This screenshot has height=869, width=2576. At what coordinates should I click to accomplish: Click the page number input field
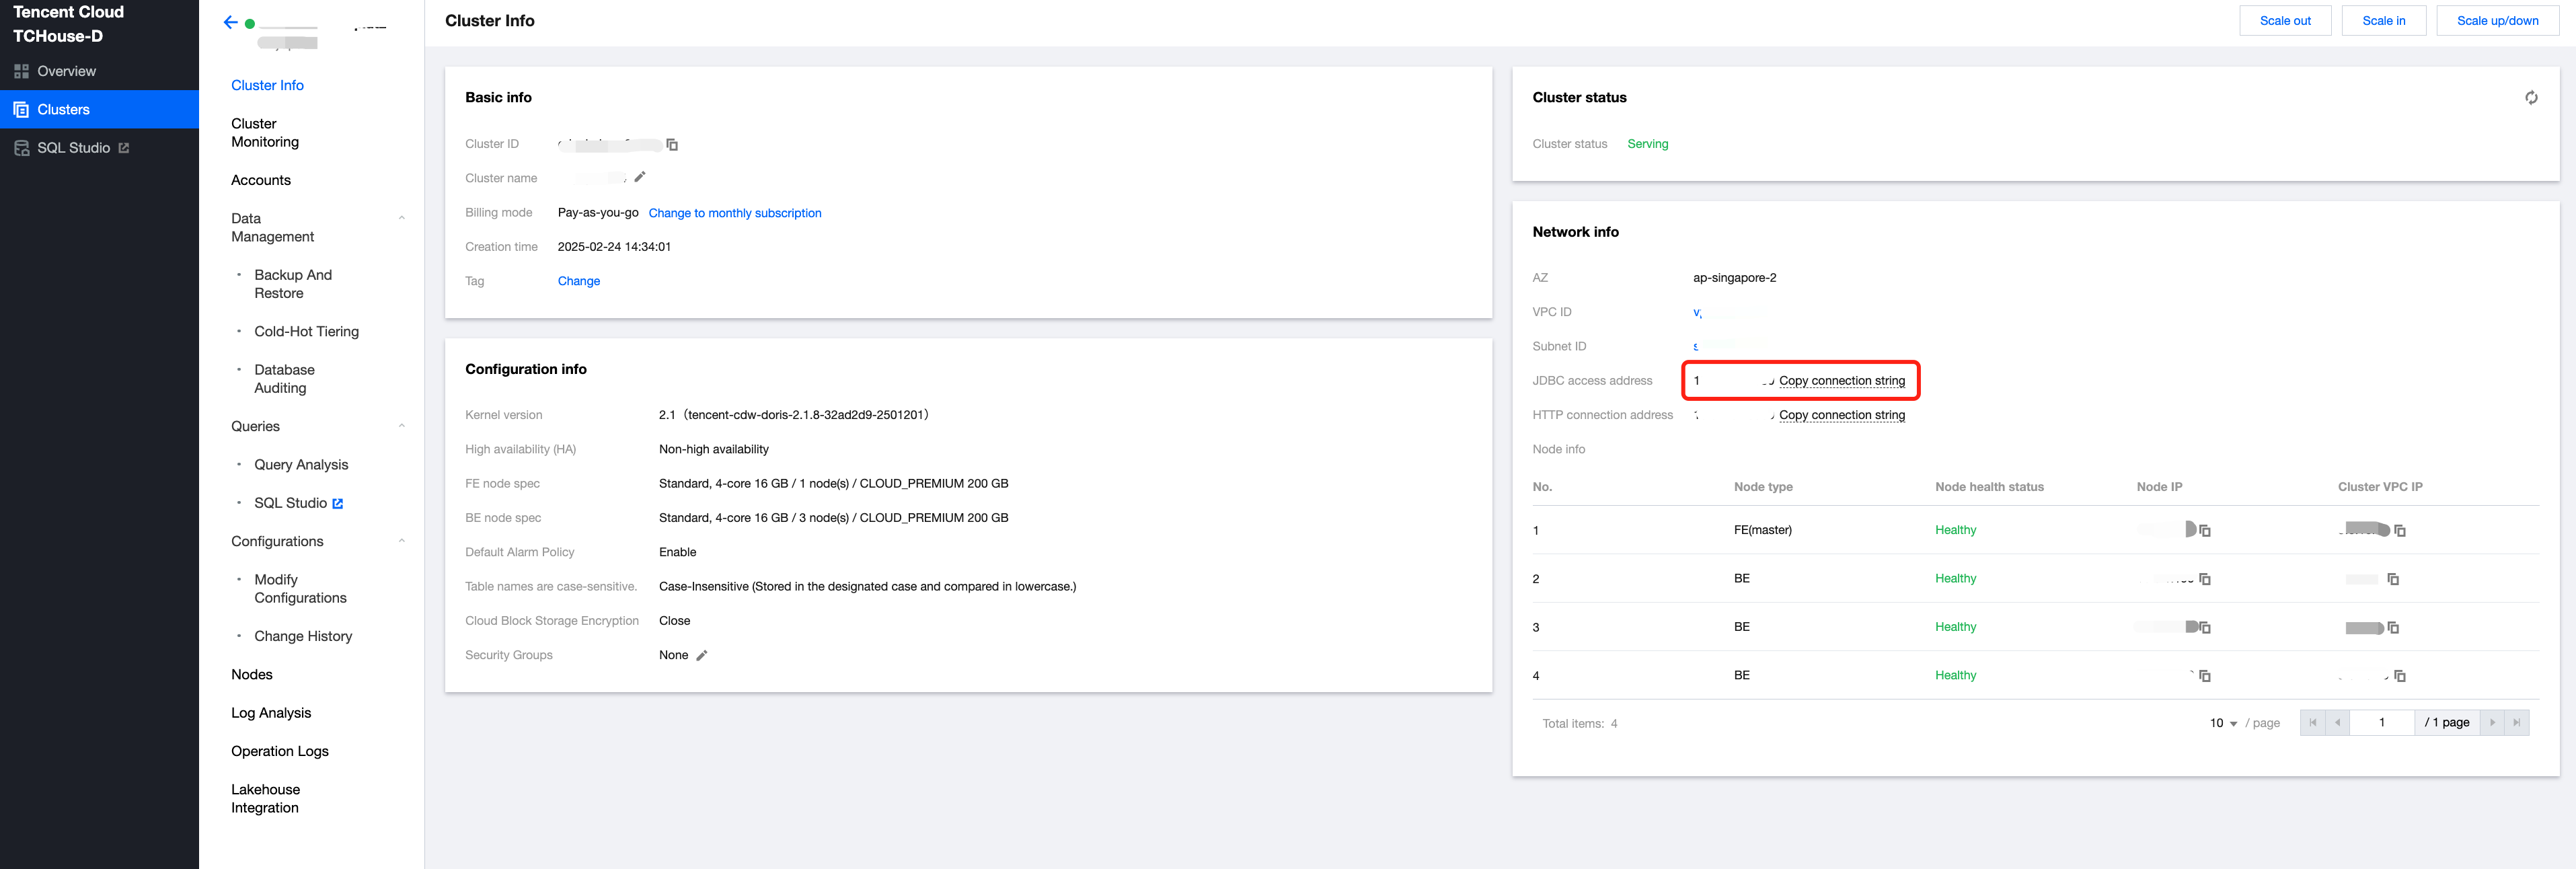pyautogui.click(x=2381, y=723)
